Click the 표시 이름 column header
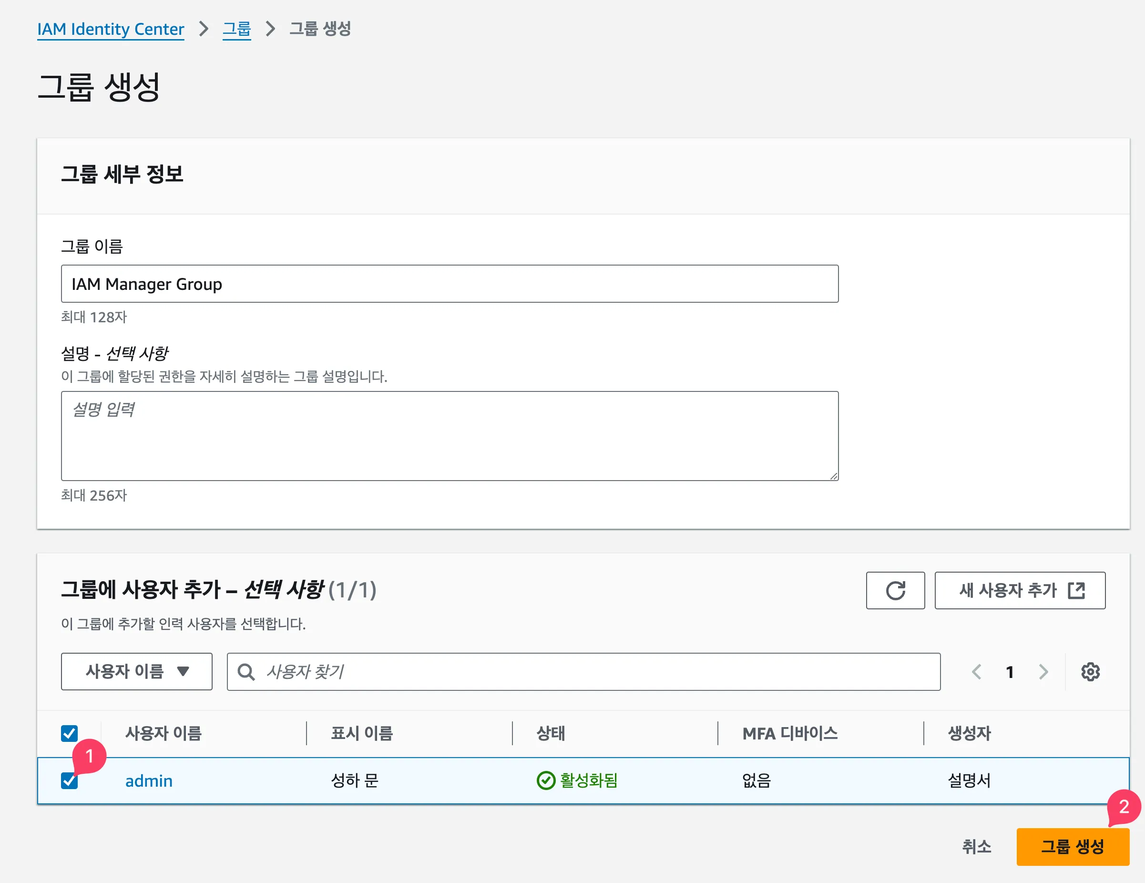 [x=362, y=733]
